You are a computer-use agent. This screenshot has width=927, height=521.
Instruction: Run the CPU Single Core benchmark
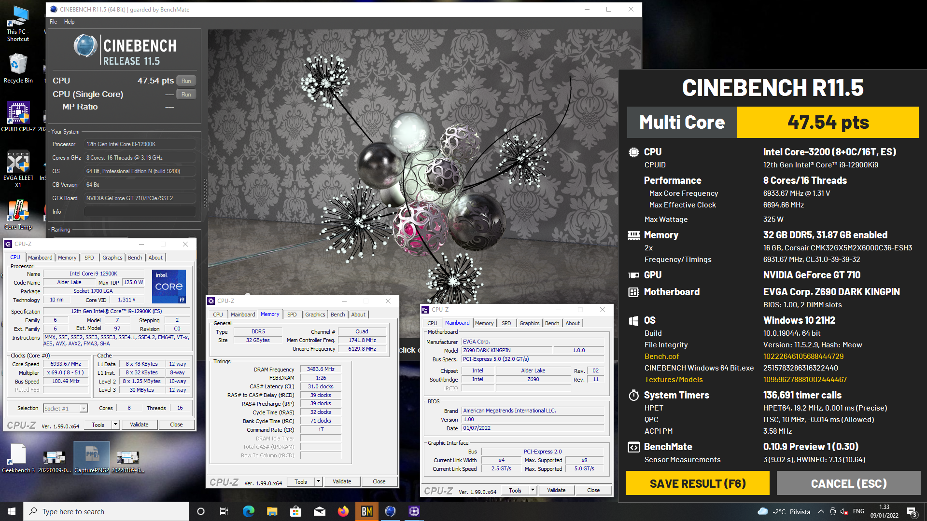pos(186,94)
